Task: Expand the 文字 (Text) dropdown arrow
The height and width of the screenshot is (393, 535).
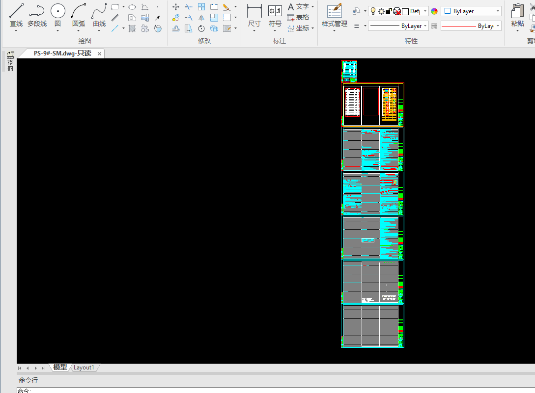Action: coord(313,7)
